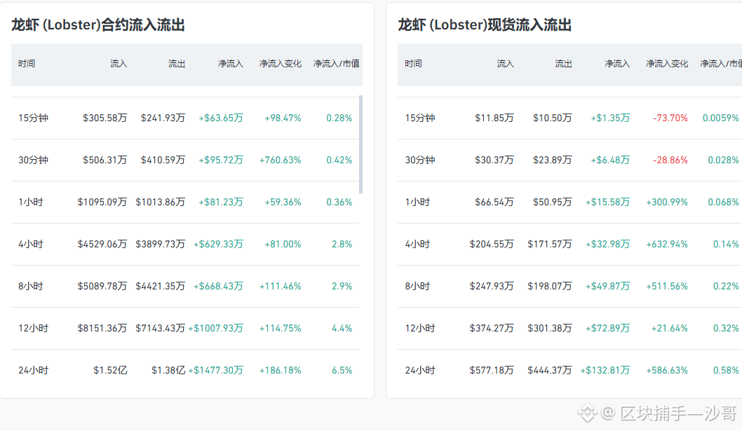Sort contract table by 流出 column header
The width and height of the screenshot is (742, 431).
click(x=177, y=63)
